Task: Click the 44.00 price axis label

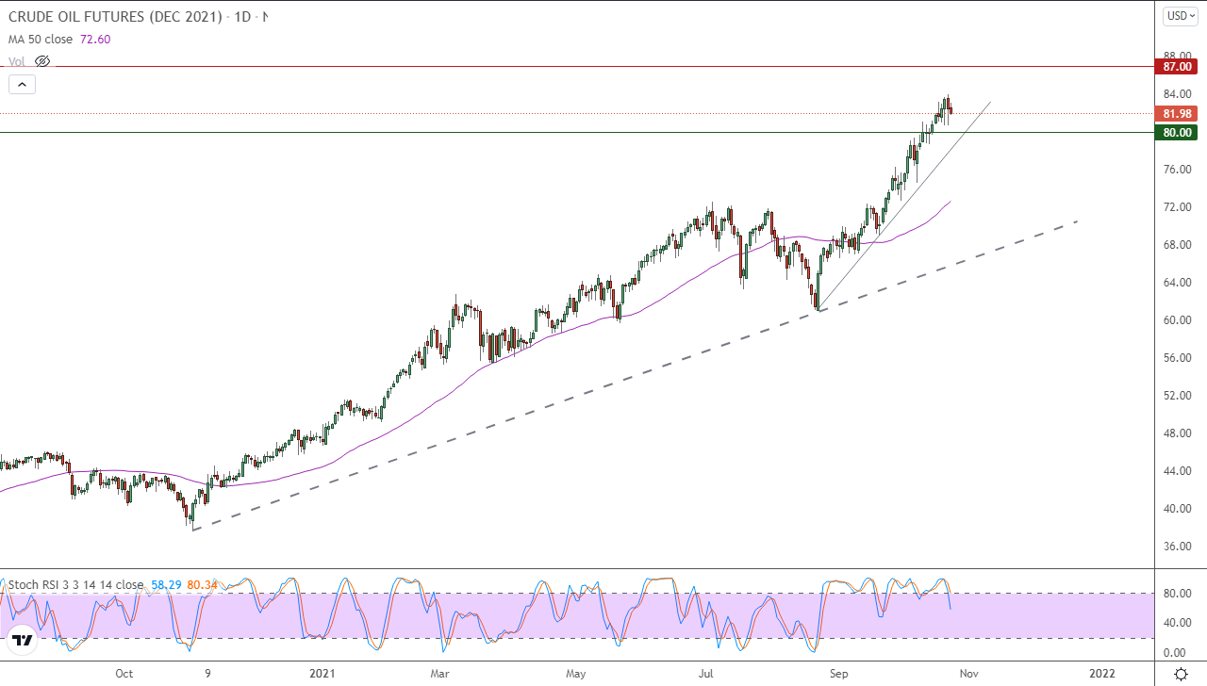Action: pyautogui.click(x=1177, y=471)
